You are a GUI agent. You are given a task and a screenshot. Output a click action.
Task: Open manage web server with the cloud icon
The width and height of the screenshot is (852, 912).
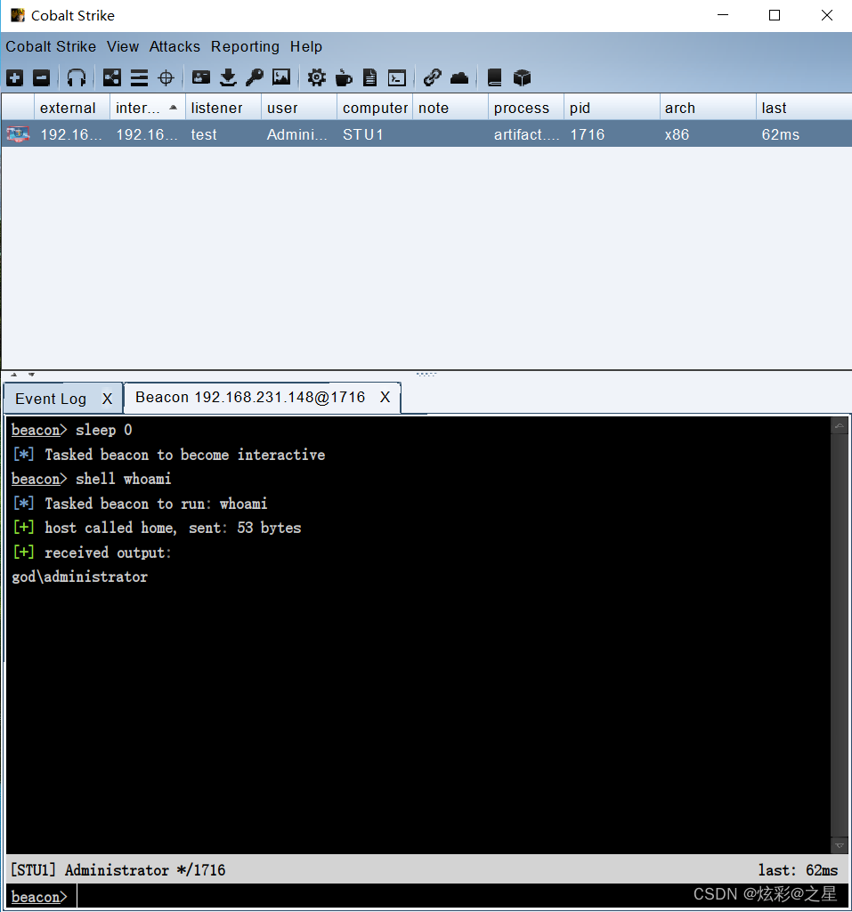tap(459, 77)
